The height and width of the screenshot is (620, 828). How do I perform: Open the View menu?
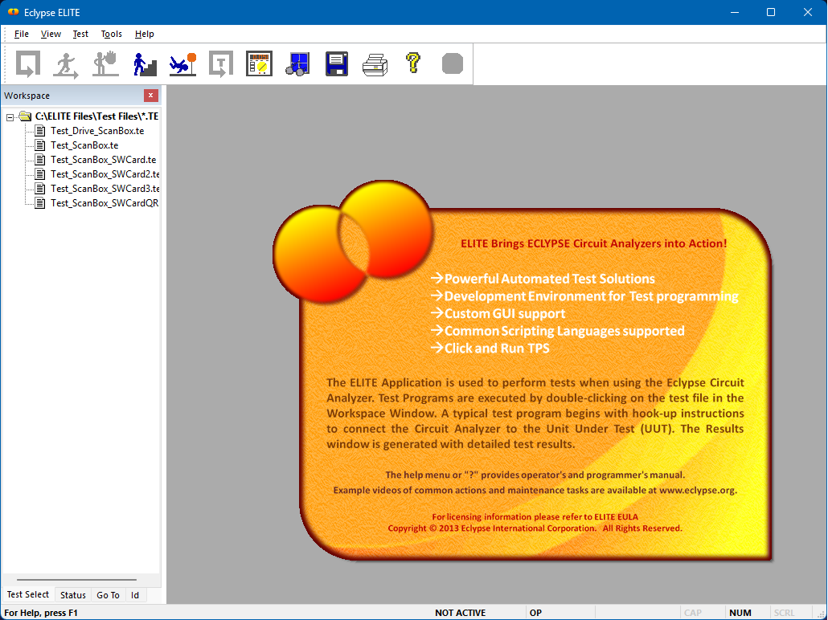tap(51, 34)
